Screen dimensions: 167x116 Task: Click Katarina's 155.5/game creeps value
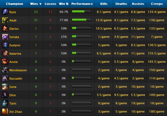click(157, 53)
